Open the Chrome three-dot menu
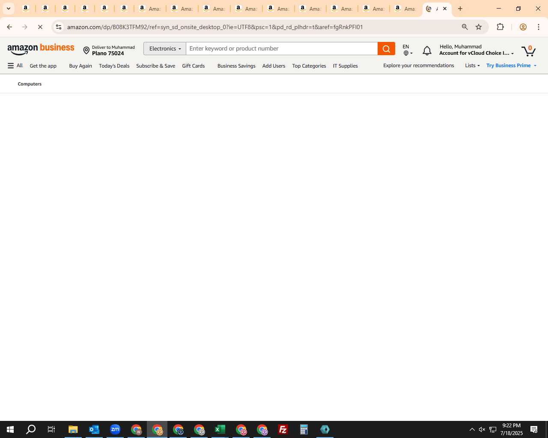The width and height of the screenshot is (548, 438). coord(539,27)
